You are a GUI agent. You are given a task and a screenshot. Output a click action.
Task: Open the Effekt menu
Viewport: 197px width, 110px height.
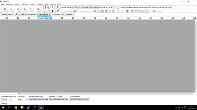click(46, 4)
